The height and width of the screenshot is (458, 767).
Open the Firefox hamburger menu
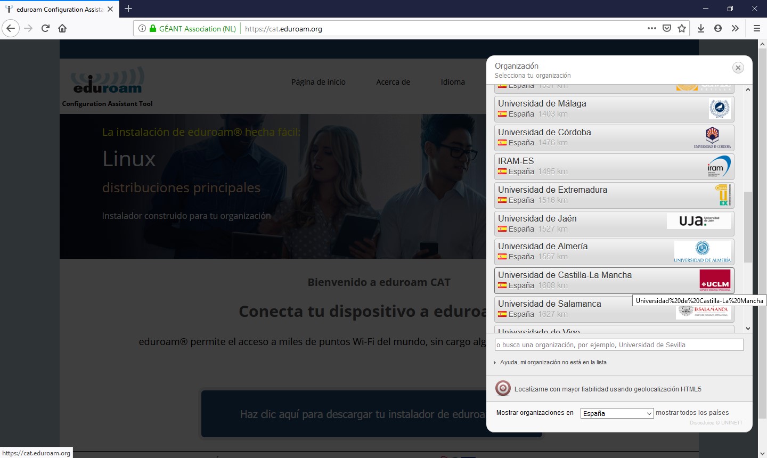coord(756,28)
